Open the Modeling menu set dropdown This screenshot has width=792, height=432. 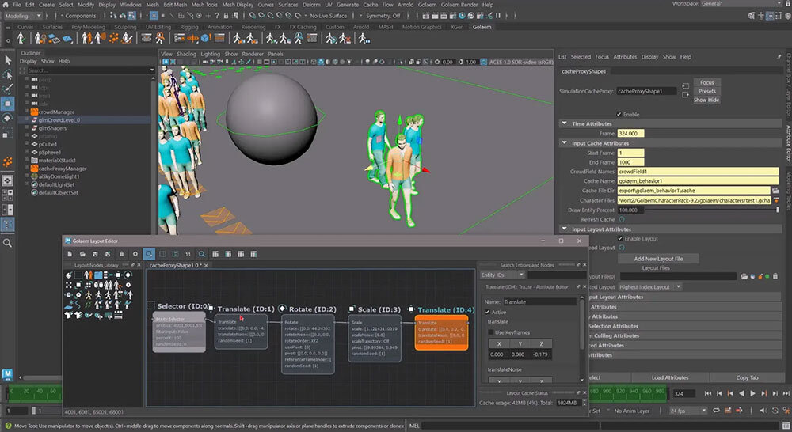click(x=23, y=16)
